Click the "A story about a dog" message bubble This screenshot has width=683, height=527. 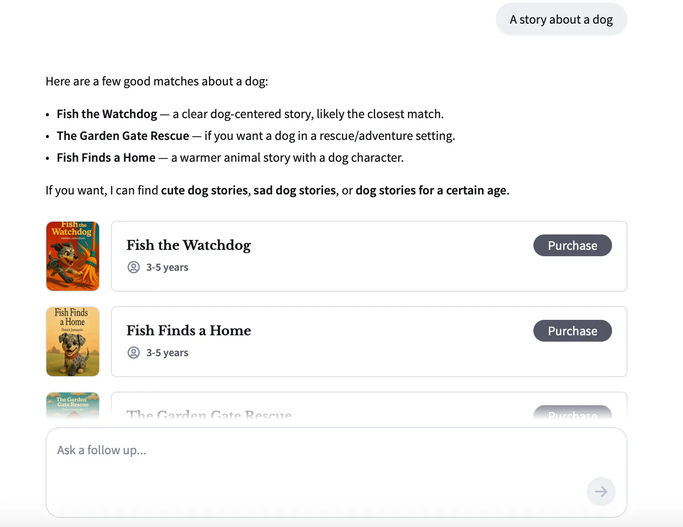561,20
